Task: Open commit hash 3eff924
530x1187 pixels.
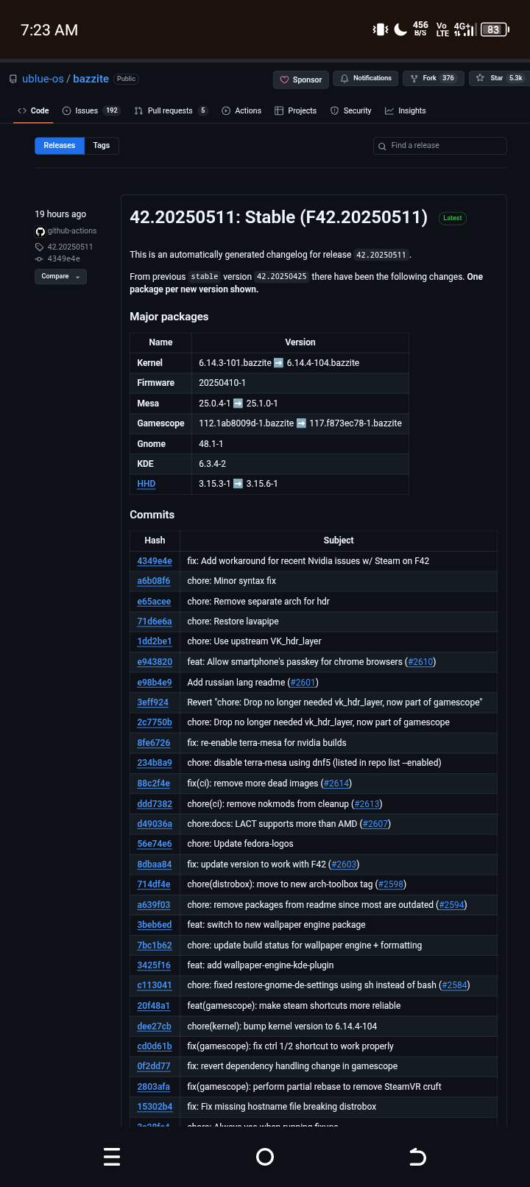Action: (153, 702)
